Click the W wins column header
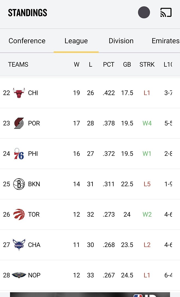 coord(77,64)
